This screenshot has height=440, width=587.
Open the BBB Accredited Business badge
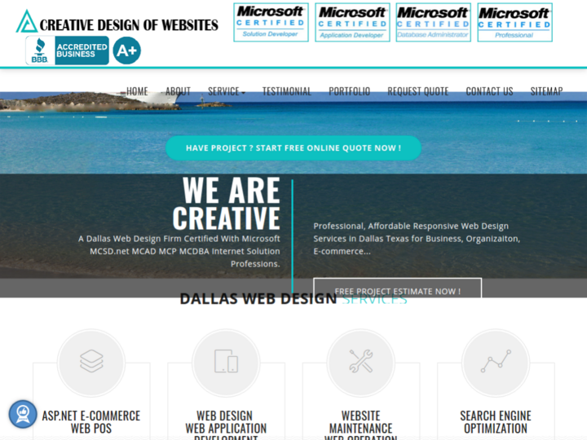(68, 51)
